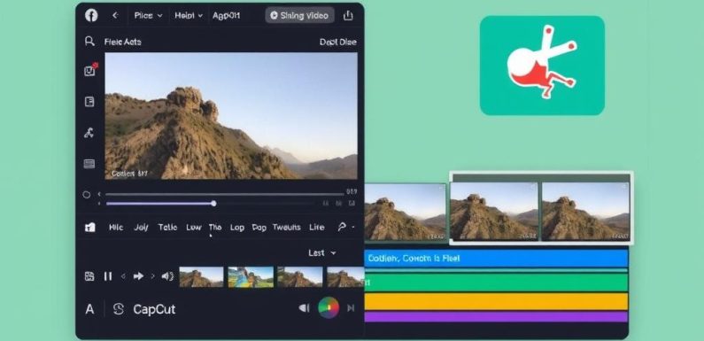
Task: Click the skip-forward icon near color wheel
Action: click(351, 307)
